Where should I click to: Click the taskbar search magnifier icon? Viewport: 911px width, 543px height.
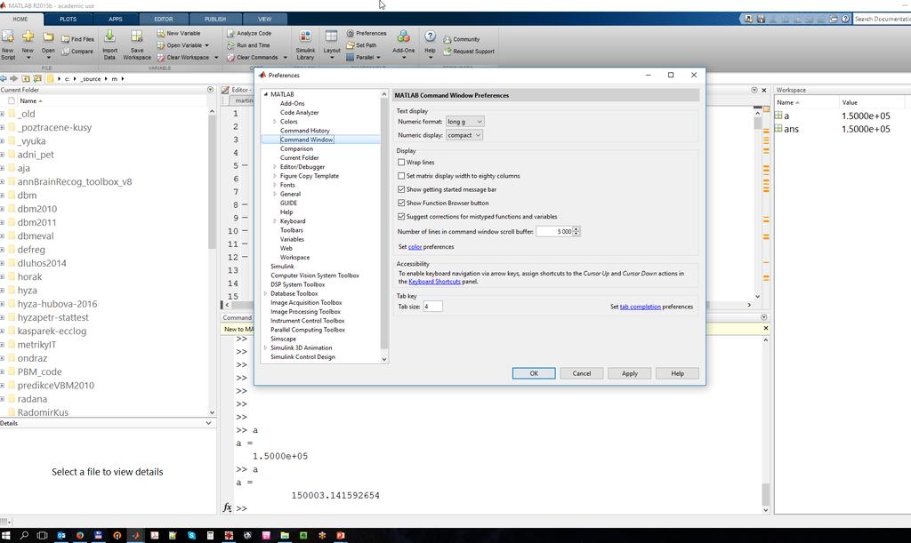click(x=24, y=536)
